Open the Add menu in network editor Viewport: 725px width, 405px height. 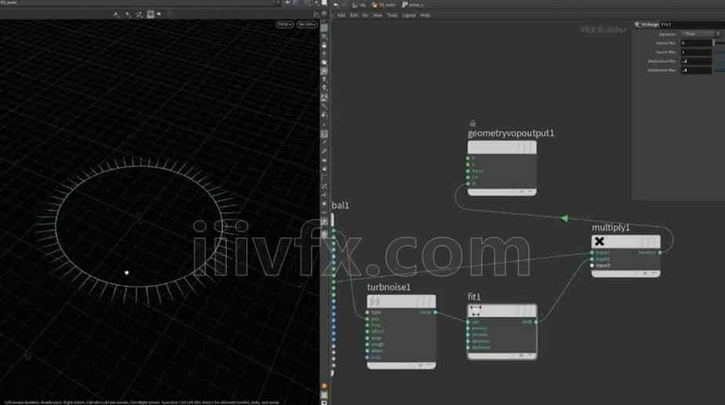[341, 15]
